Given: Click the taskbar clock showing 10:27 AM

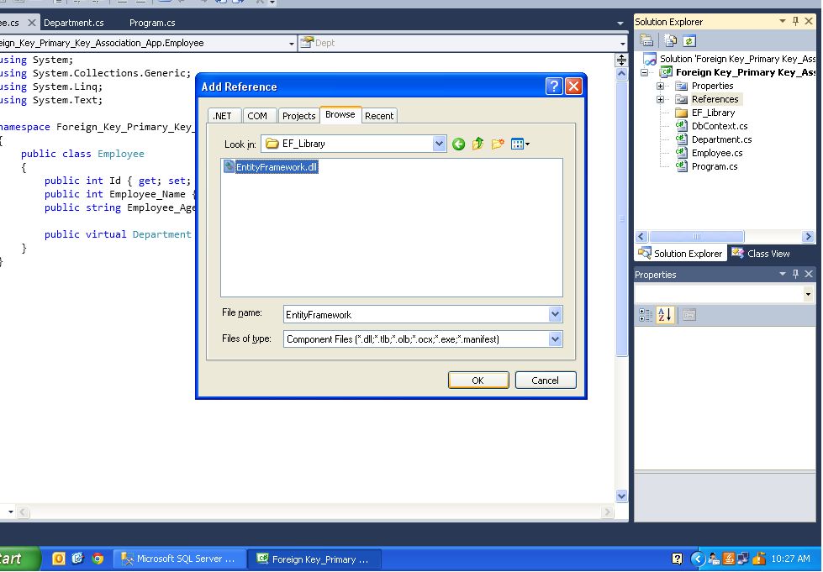Looking at the screenshot, I should [x=790, y=559].
